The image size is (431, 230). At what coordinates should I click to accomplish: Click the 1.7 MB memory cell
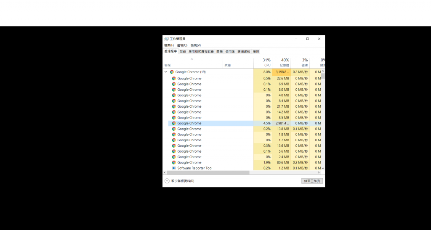click(x=282, y=140)
